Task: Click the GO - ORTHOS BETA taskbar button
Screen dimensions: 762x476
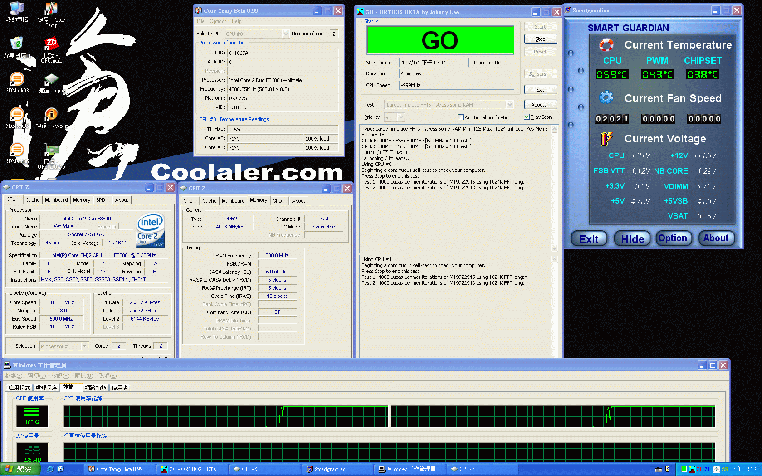Action: pyautogui.click(x=192, y=469)
